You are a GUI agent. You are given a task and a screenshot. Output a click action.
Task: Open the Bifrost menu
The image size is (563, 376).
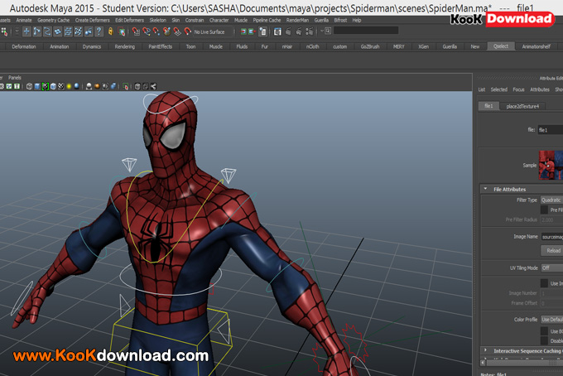(340, 20)
